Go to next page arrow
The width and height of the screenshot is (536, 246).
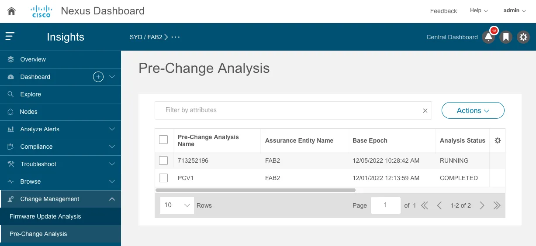pyautogui.click(x=482, y=205)
